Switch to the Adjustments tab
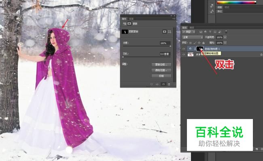Image resolution: width=263 pixels, height=161 pixels. (220, 7)
